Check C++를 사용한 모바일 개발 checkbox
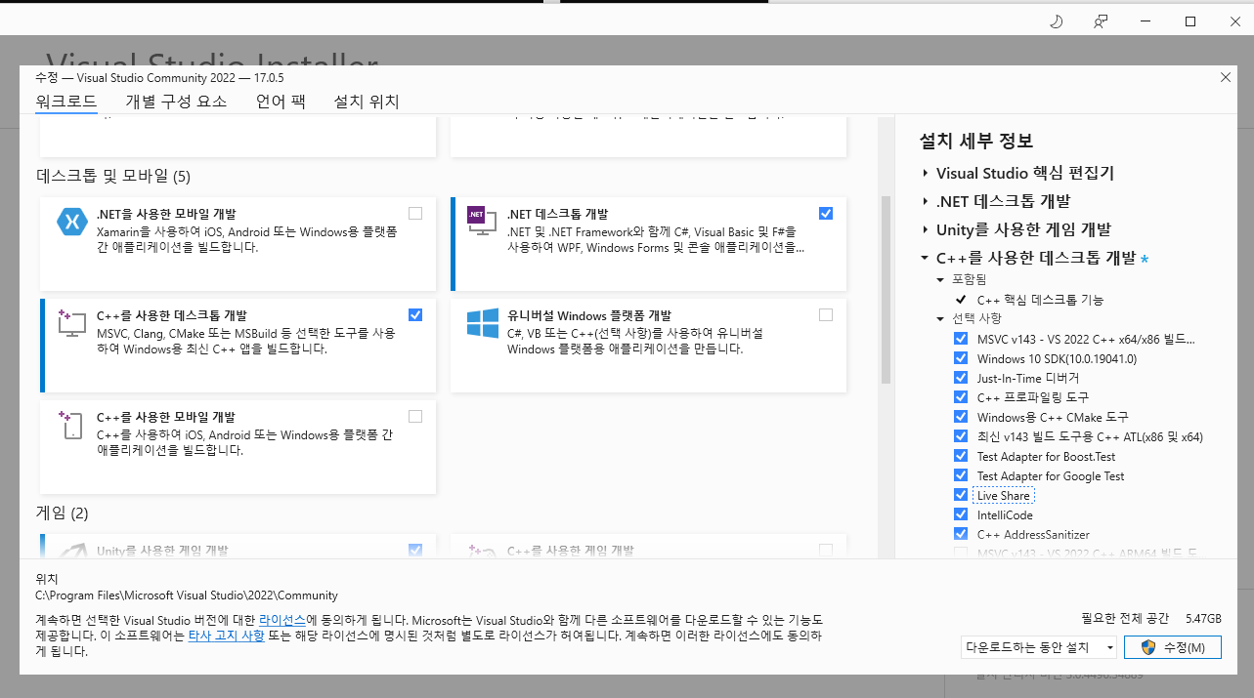The height and width of the screenshot is (698, 1254). 415,416
